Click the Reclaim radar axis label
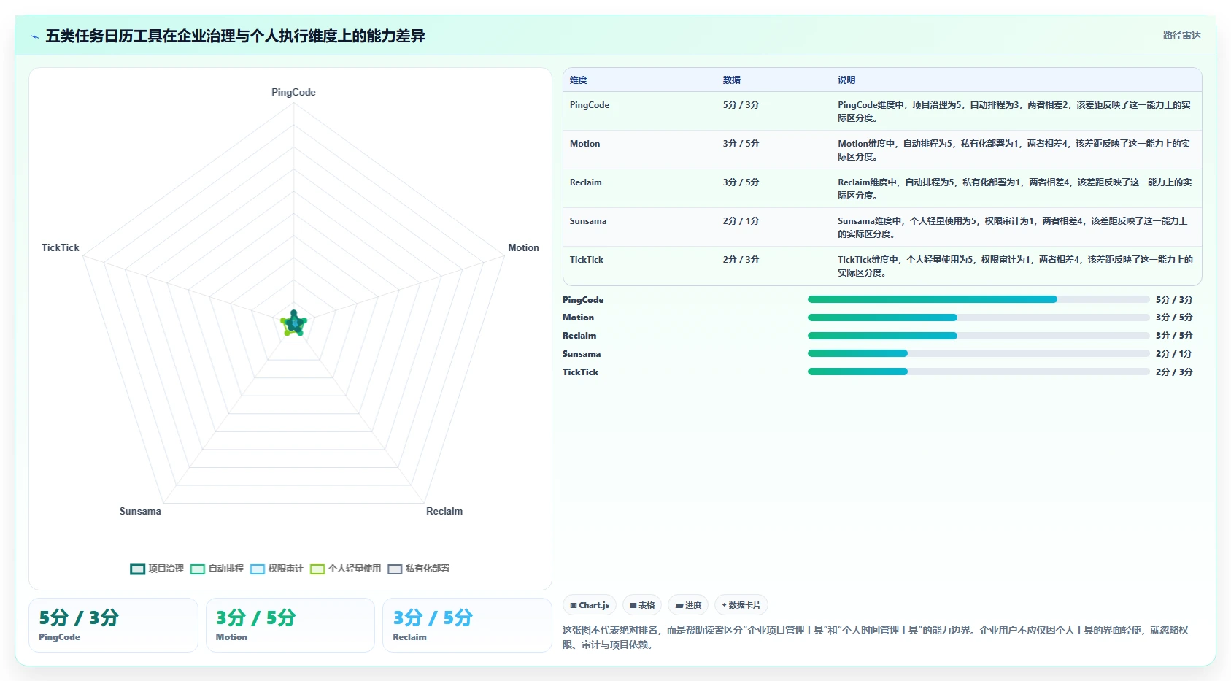The height and width of the screenshot is (681, 1231). (444, 511)
